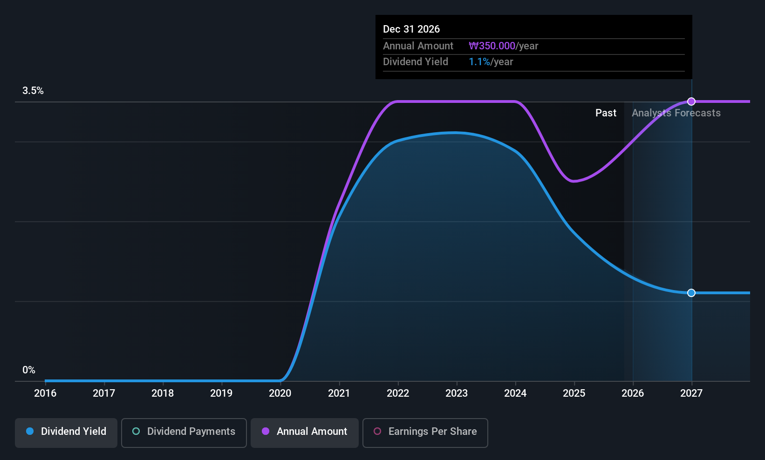Click the ₩350.000/year tooltip value

coord(503,46)
